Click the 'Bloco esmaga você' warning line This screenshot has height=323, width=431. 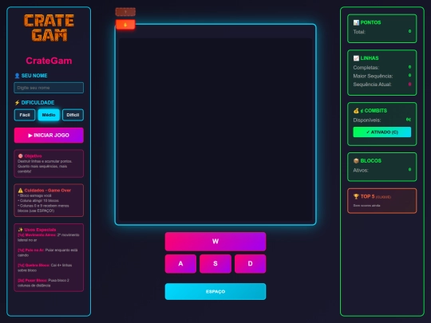coord(34,195)
